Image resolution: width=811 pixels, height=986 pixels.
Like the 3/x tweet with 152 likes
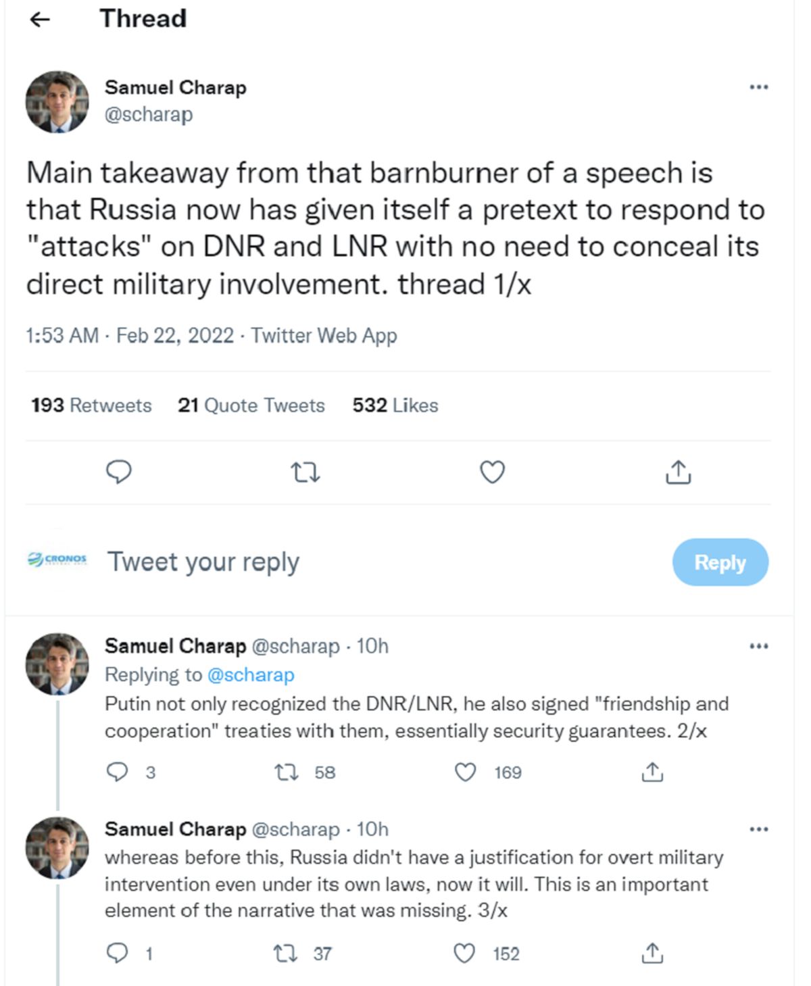point(464,954)
